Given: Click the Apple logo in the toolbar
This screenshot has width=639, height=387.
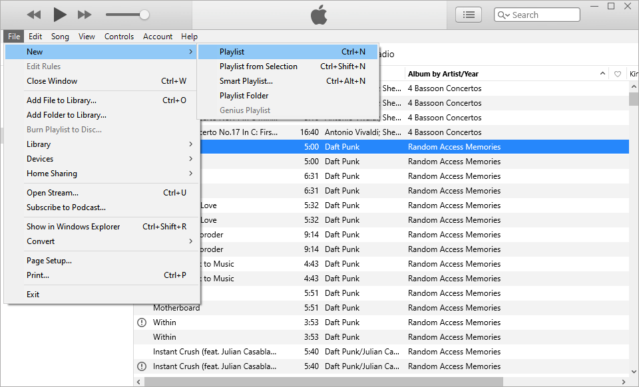Looking at the screenshot, I should (x=319, y=14).
